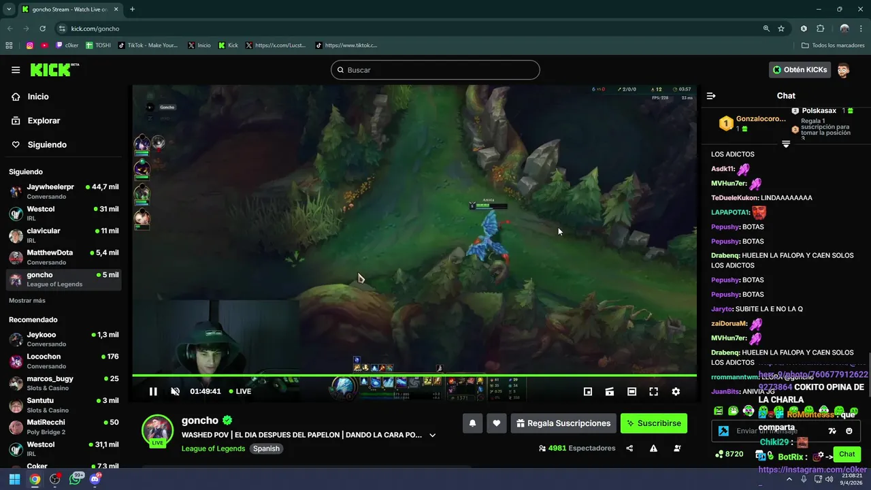
Task: Insert the first angry green emote
Action: pyautogui.click(x=719, y=411)
